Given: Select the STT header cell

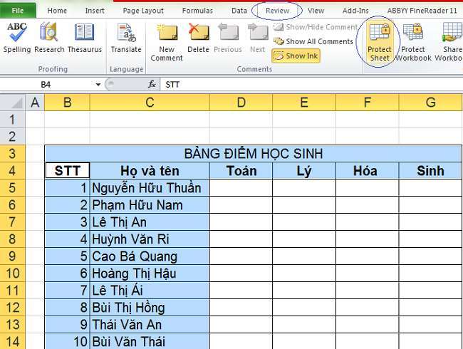Looking at the screenshot, I should (x=68, y=171).
